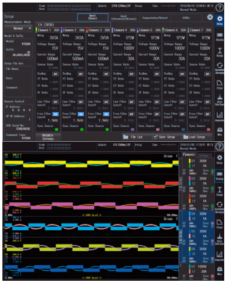
Task: Select Element 4 Sync Source indicator
Action: [x=133, y=130]
